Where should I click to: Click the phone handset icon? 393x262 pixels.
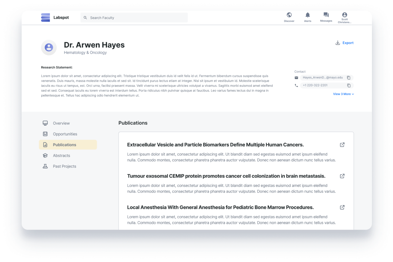[296, 85]
